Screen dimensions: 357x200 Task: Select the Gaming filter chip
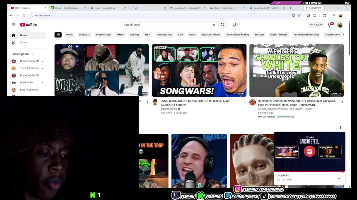pyautogui.click(x=134, y=35)
